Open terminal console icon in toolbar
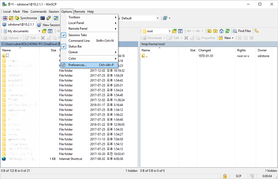Screen dimensions: 278x179 point(43,18)
